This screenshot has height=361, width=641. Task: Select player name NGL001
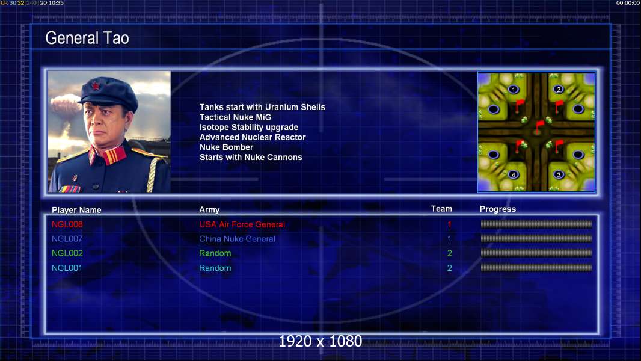click(67, 268)
